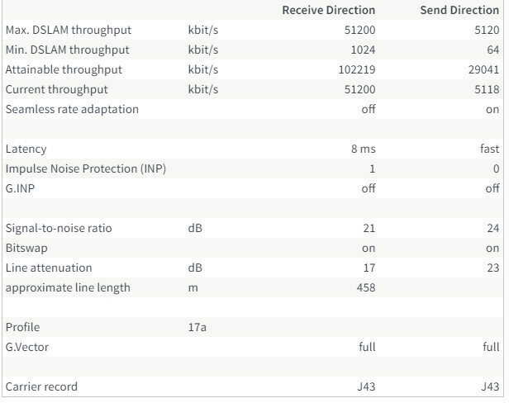Viewport: 509px width, 403px height.
Task: Click the Profile value 17a
Action: (x=197, y=327)
